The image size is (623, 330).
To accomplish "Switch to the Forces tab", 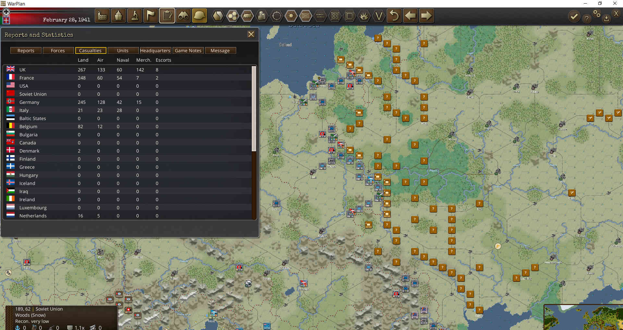I will pyautogui.click(x=58, y=51).
